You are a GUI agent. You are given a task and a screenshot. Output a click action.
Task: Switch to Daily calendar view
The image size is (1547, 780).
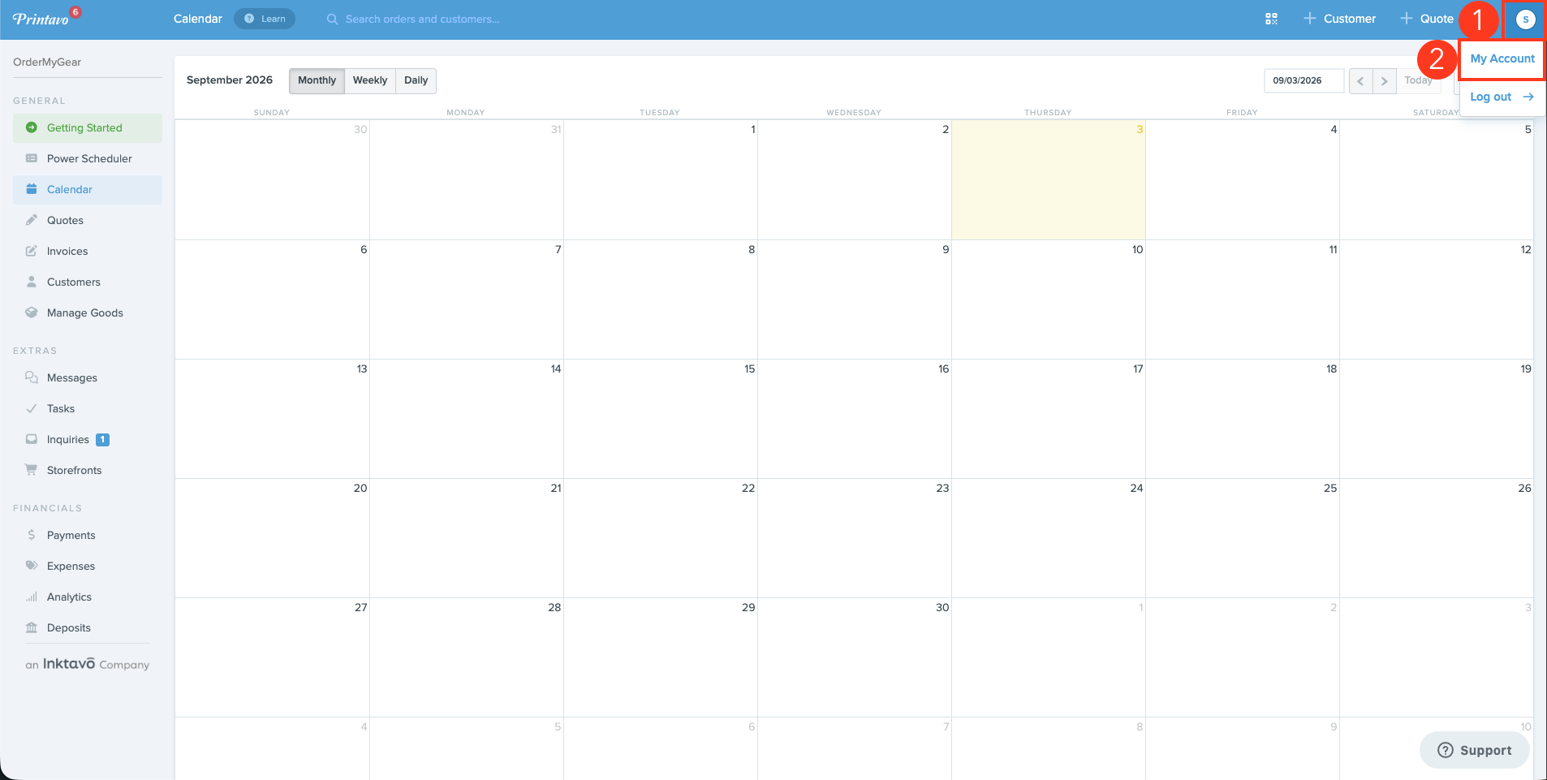[416, 80]
